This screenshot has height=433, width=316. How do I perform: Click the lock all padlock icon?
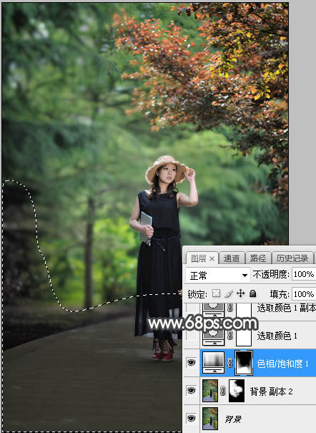pos(252,293)
